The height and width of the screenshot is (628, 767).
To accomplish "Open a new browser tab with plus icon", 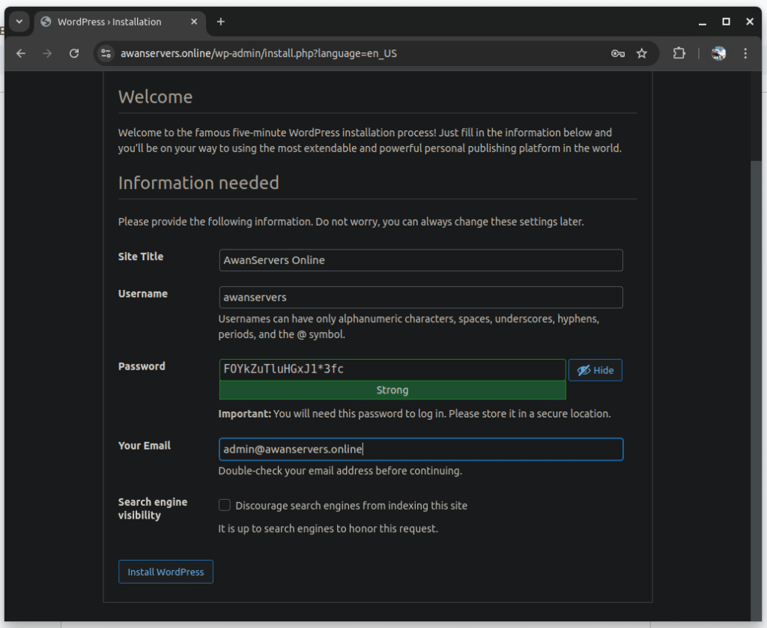I will click(x=220, y=22).
